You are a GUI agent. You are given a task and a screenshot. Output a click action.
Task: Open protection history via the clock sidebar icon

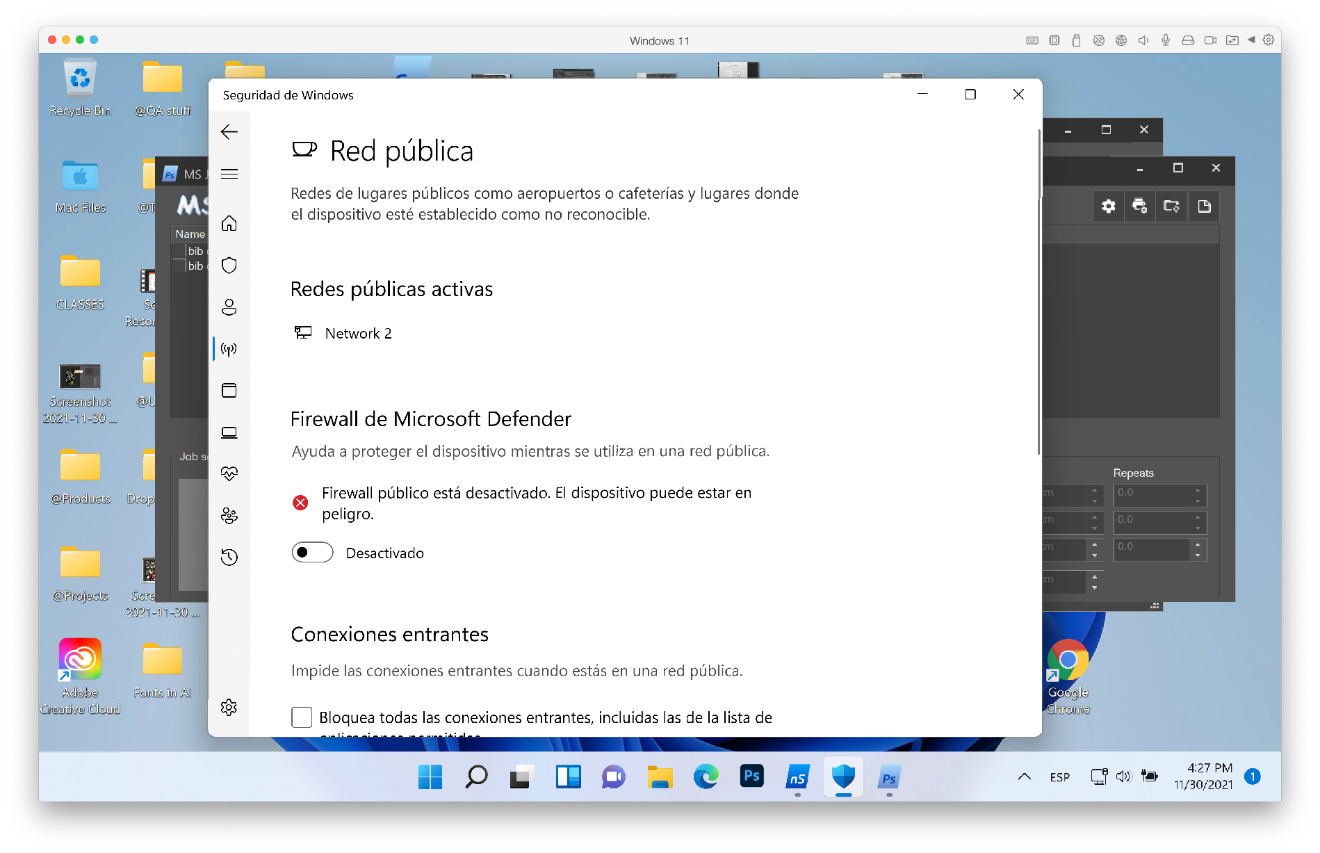229,558
